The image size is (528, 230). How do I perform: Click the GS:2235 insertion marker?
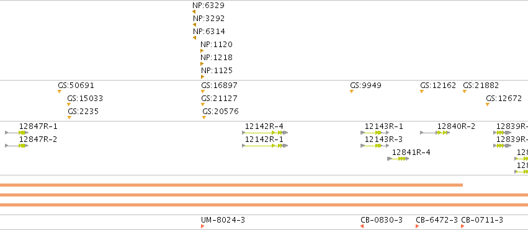(x=69, y=117)
